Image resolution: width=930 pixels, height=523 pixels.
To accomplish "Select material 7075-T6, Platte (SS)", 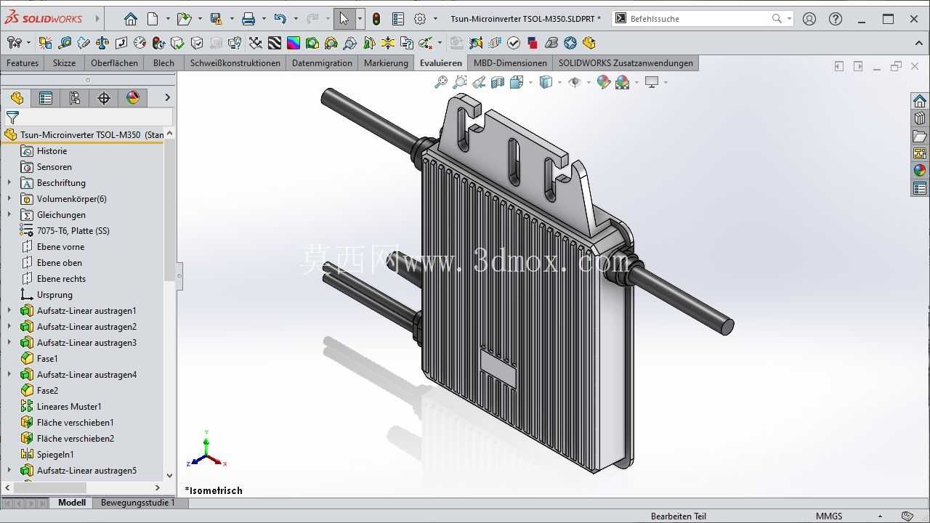I will [73, 231].
